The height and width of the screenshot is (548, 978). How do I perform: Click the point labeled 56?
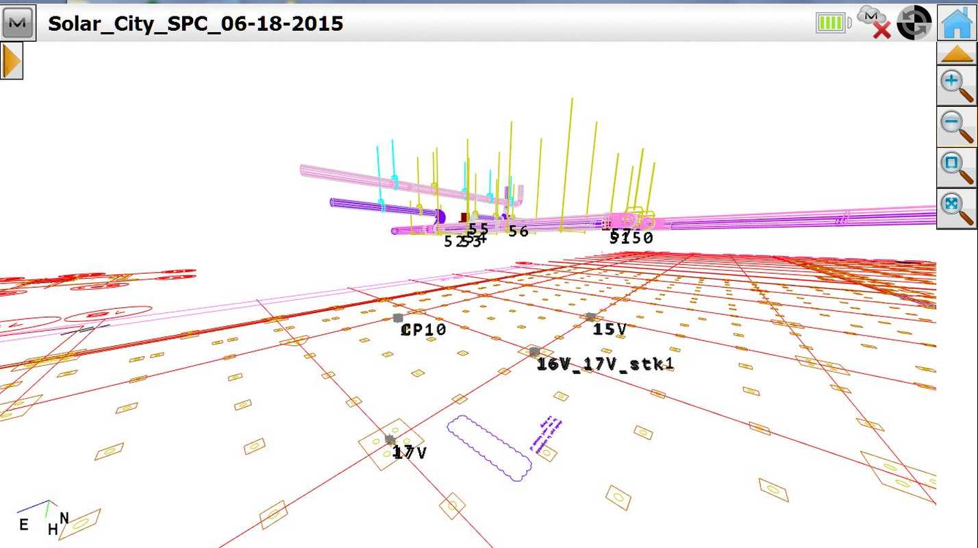[x=518, y=232]
